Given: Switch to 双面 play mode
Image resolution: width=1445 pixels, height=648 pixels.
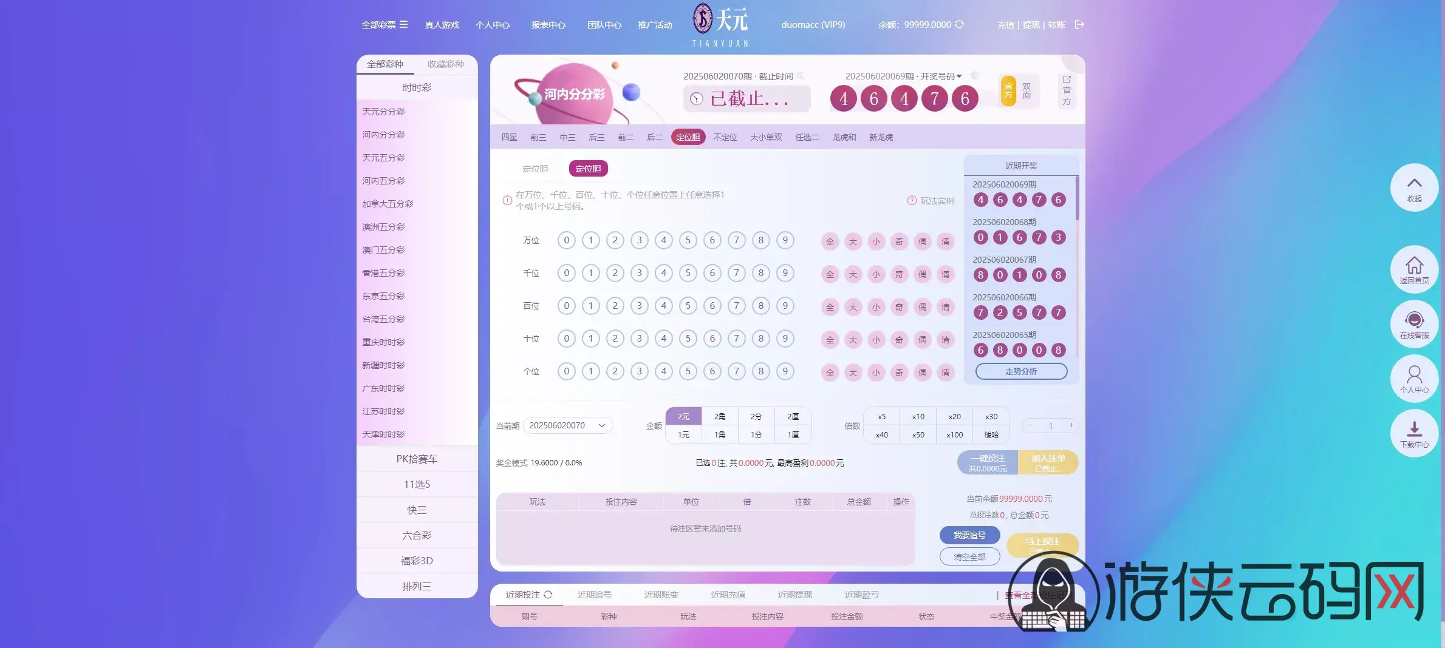Looking at the screenshot, I should point(1027,90).
